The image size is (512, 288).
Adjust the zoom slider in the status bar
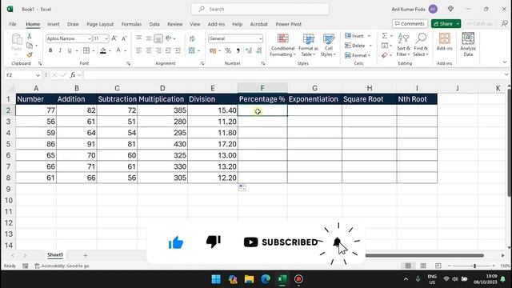point(474,266)
